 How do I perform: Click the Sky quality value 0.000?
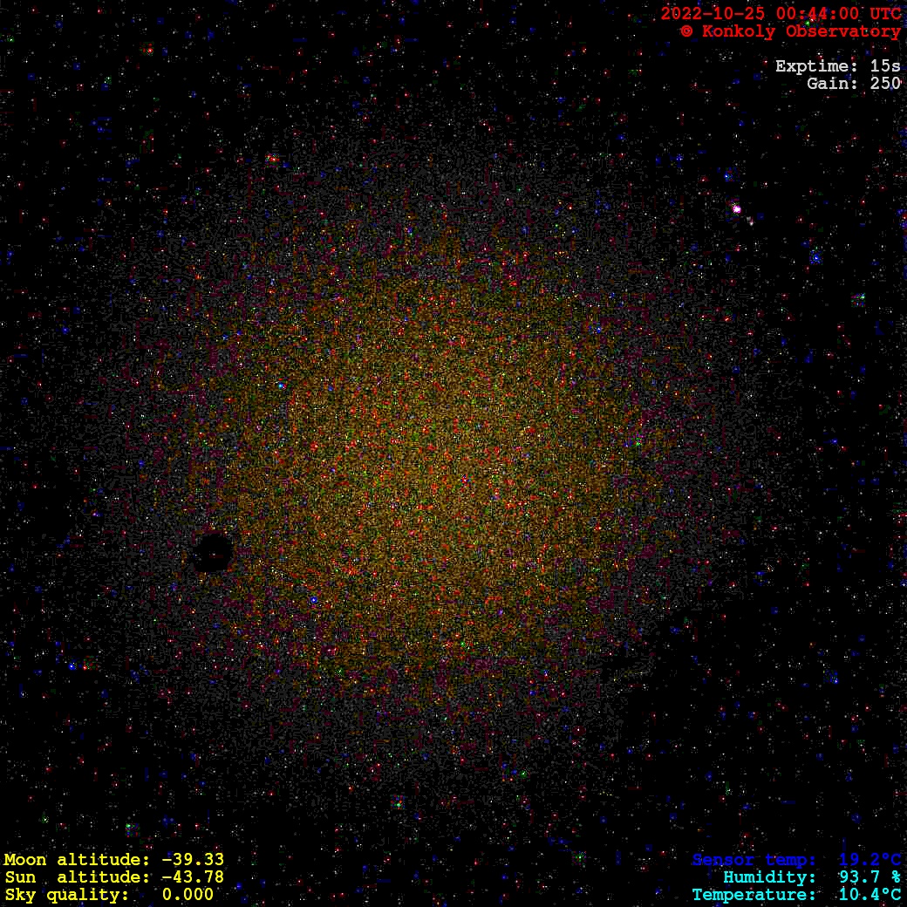click(x=188, y=895)
